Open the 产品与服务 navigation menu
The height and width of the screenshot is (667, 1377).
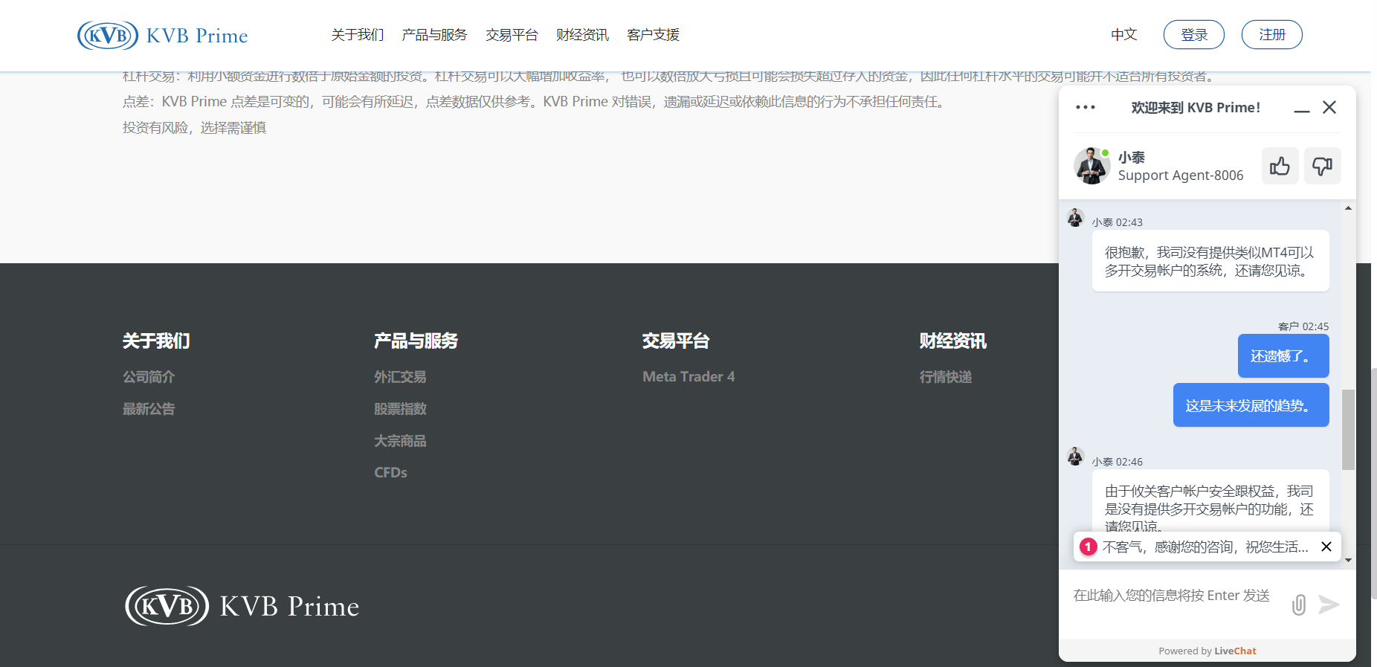434,35
